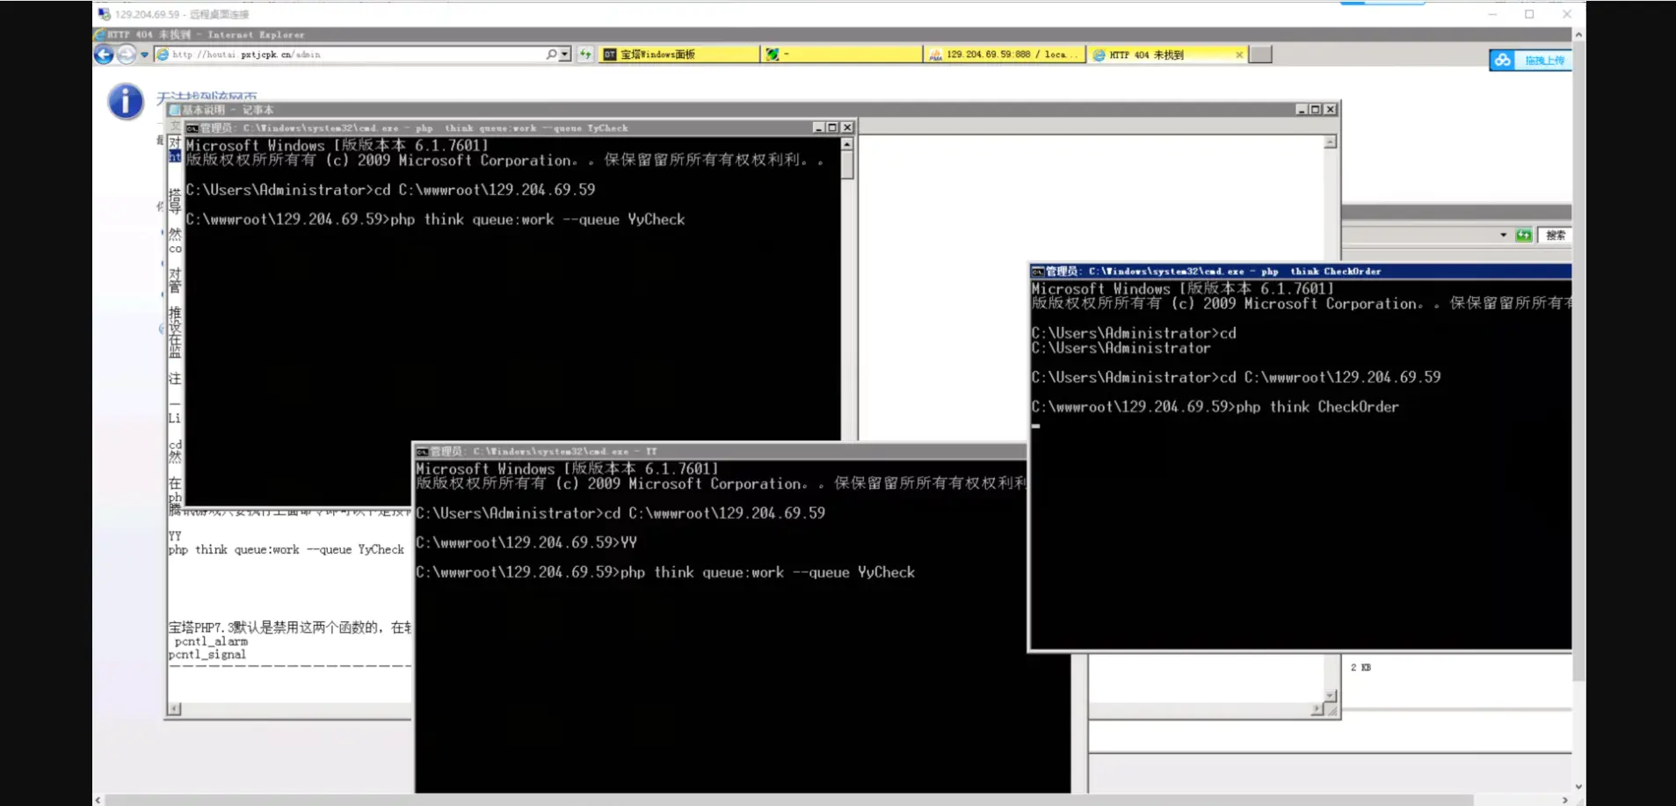Expand the address bar autocomplete dropdown
This screenshot has height=806, width=1676.
565,54
